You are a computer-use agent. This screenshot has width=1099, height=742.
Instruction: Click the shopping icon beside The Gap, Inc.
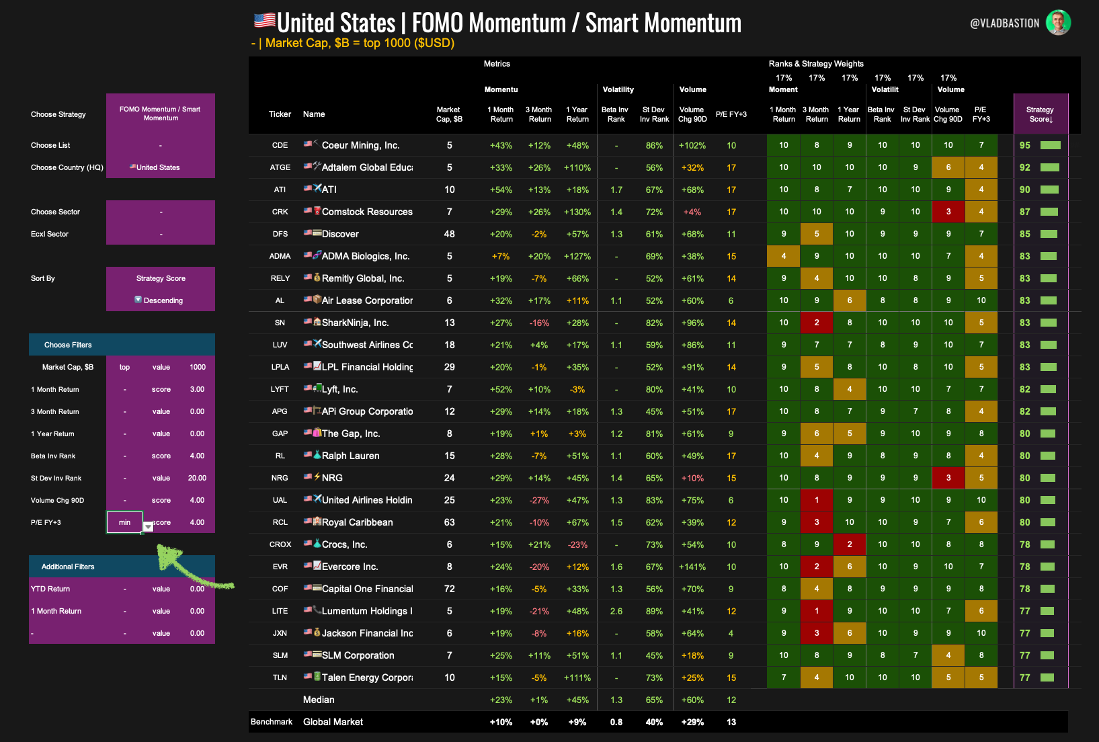317,432
